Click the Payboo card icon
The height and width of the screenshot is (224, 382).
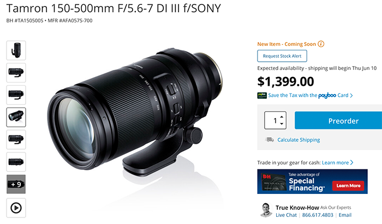coord(262,96)
